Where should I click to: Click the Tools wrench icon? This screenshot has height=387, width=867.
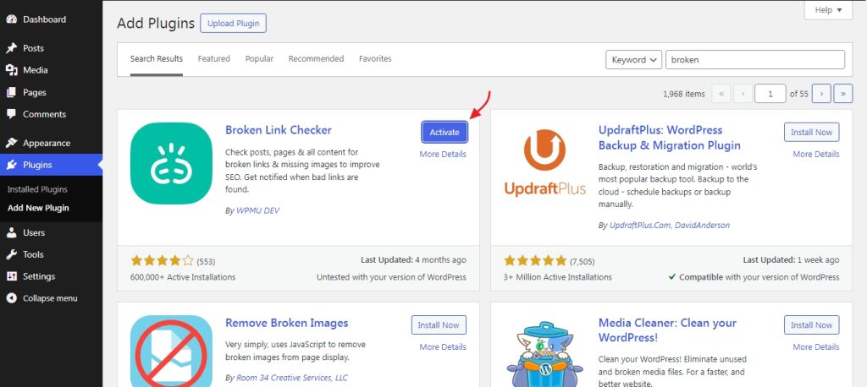[12, 254]
